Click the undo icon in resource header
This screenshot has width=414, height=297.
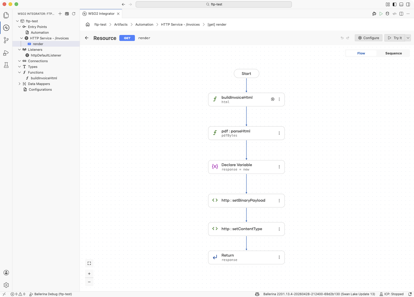click(342, 38)
